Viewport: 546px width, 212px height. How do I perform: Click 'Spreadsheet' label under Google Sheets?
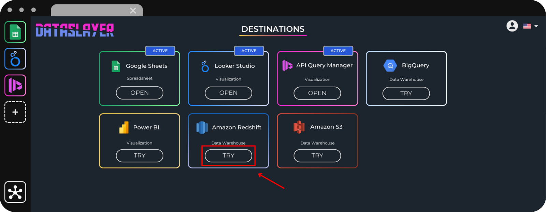coord(140,78)
